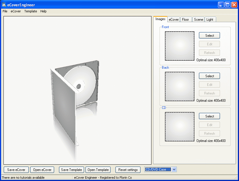Click the Open eCover button
Screen dimensions: 239x181
[42, 170]
